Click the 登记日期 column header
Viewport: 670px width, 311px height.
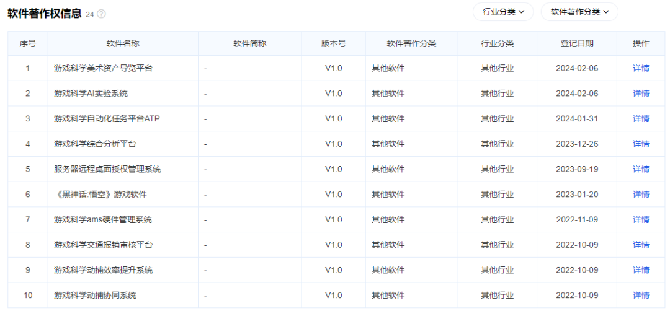[x=578, y=43]
